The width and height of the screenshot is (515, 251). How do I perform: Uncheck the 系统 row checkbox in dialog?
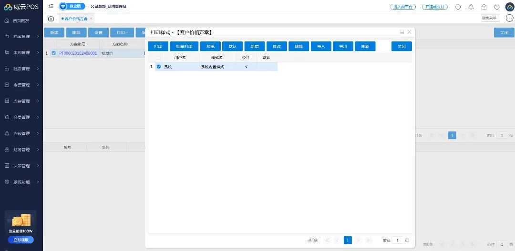click(159, 67)
